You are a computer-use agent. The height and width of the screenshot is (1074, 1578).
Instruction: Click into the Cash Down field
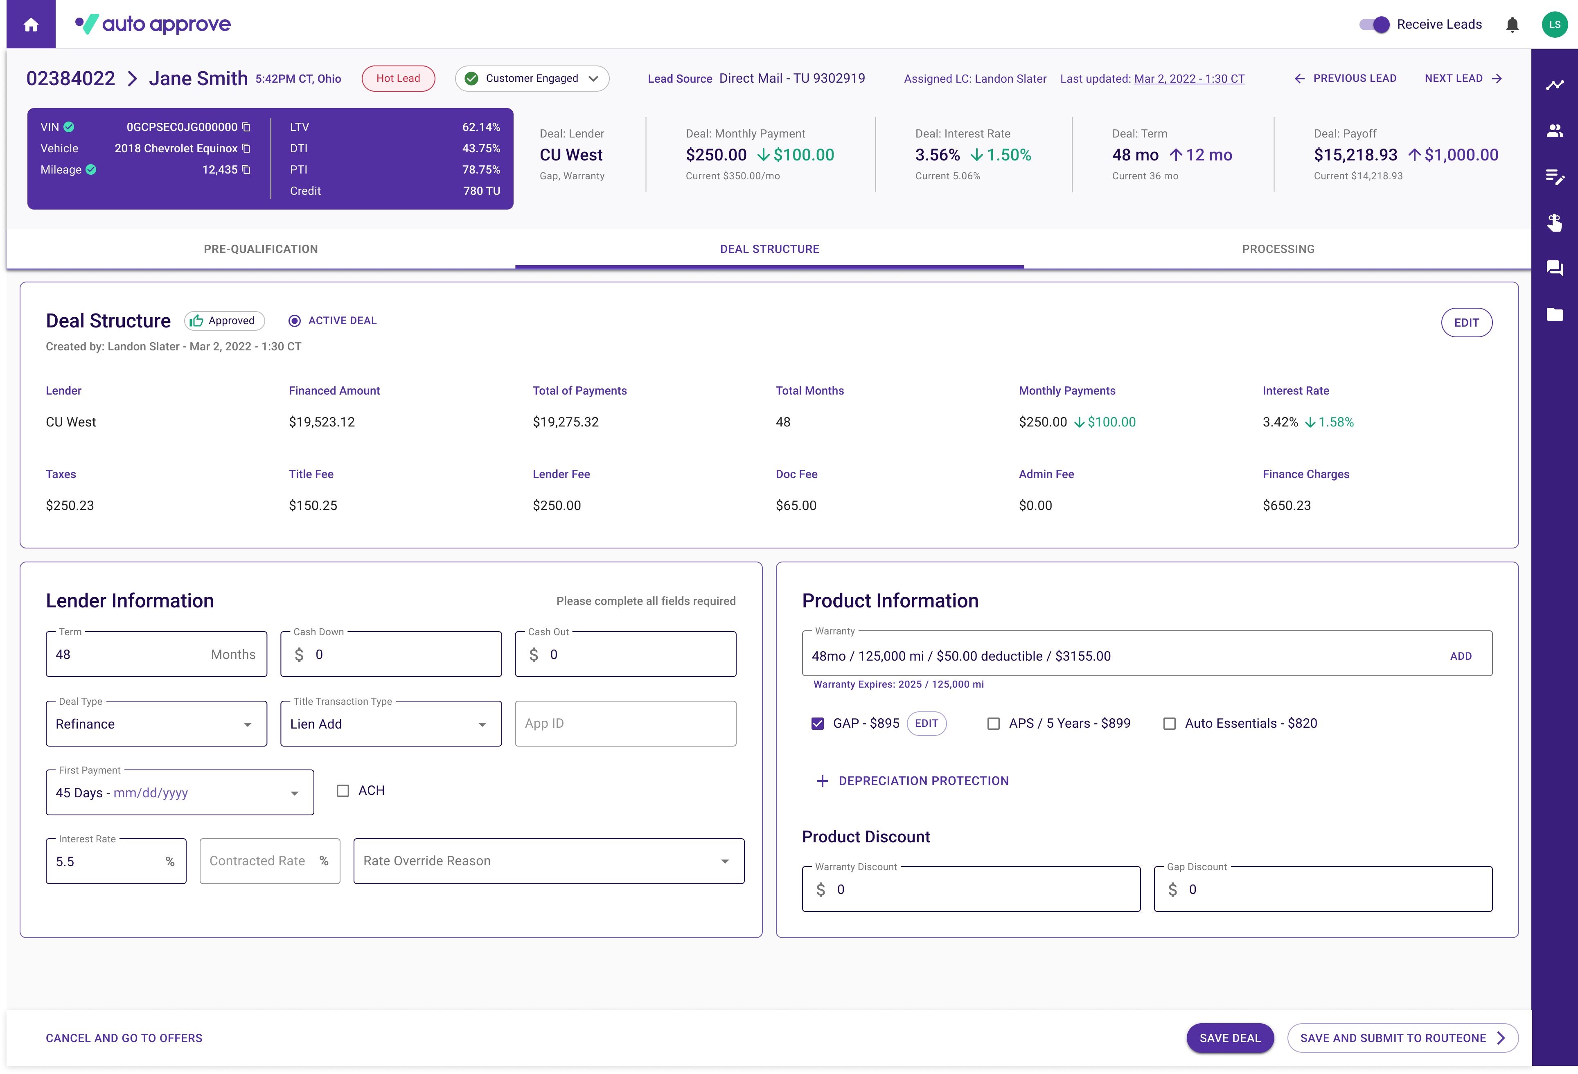pyautogui.click(x=391, y=654)
